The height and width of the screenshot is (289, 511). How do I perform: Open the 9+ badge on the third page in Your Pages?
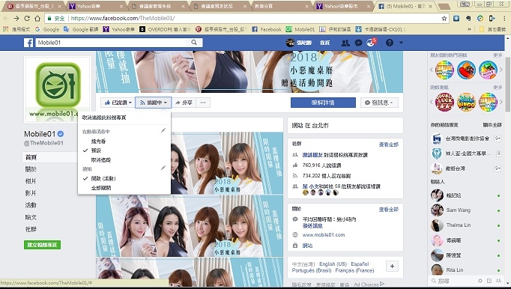498,168
